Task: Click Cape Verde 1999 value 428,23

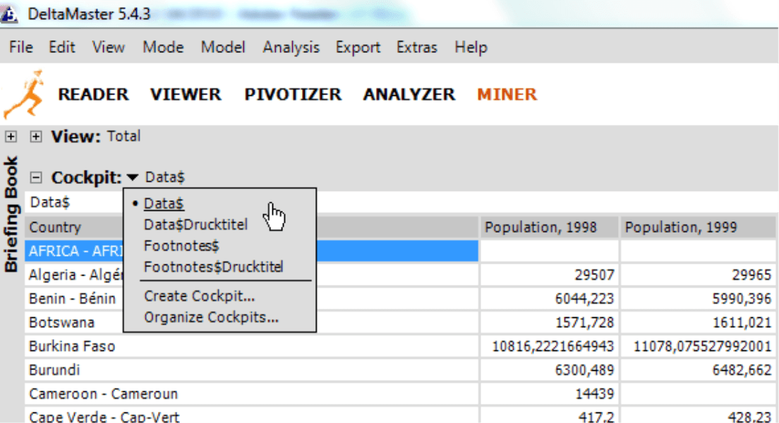Action: 749,417
